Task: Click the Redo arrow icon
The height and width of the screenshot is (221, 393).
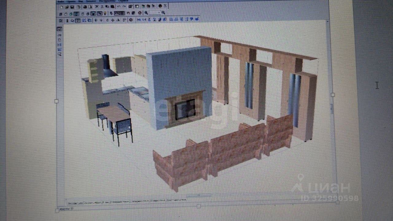Action: tap(124, 6)
